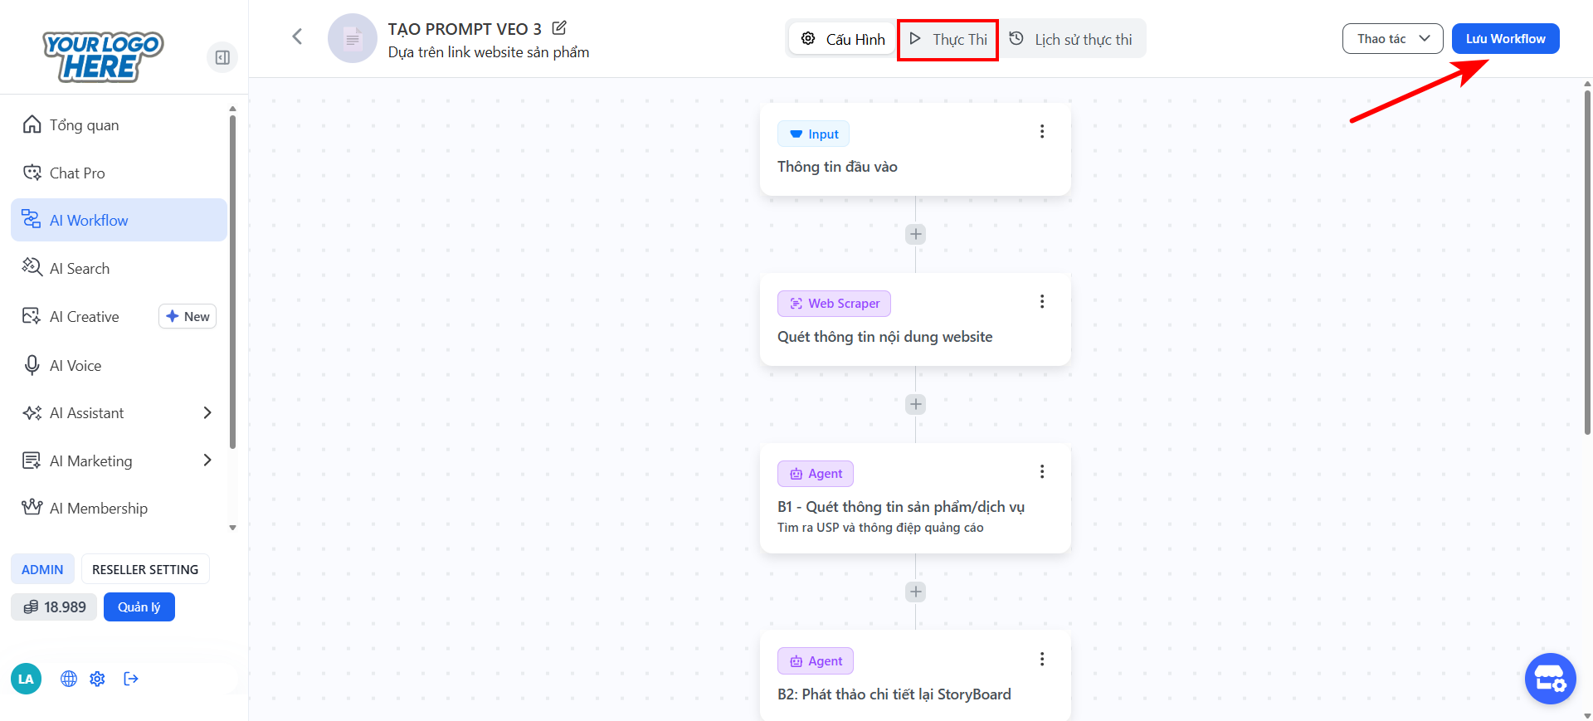Click the Lưu Workflow button

click(1505, 39)
